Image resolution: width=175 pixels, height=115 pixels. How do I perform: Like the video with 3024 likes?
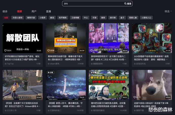point(5,50)
